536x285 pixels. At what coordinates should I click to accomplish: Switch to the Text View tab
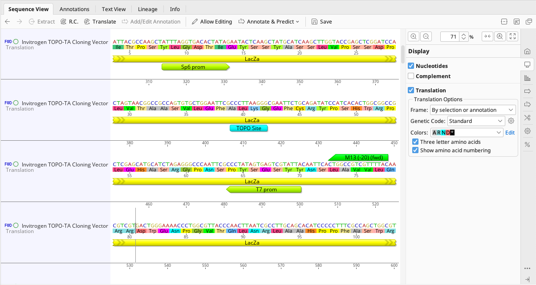point(114,9)
